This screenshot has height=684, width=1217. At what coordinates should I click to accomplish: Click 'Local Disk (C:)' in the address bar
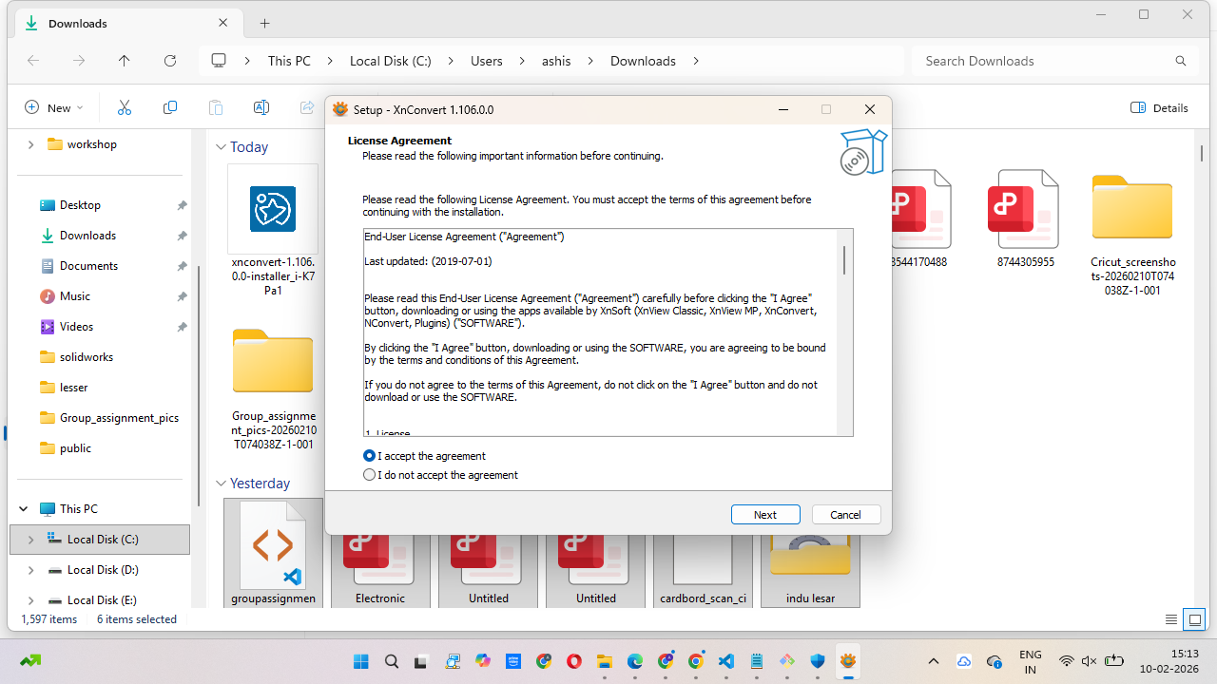click(391, 61)
